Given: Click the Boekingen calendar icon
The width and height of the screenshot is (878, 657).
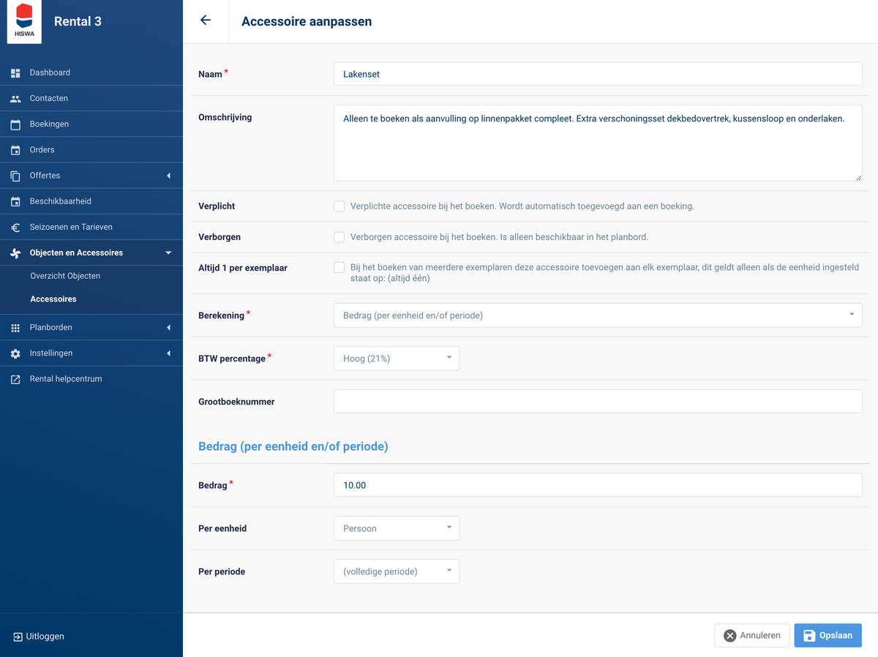Looking at the screenshot, I should 15,124.
